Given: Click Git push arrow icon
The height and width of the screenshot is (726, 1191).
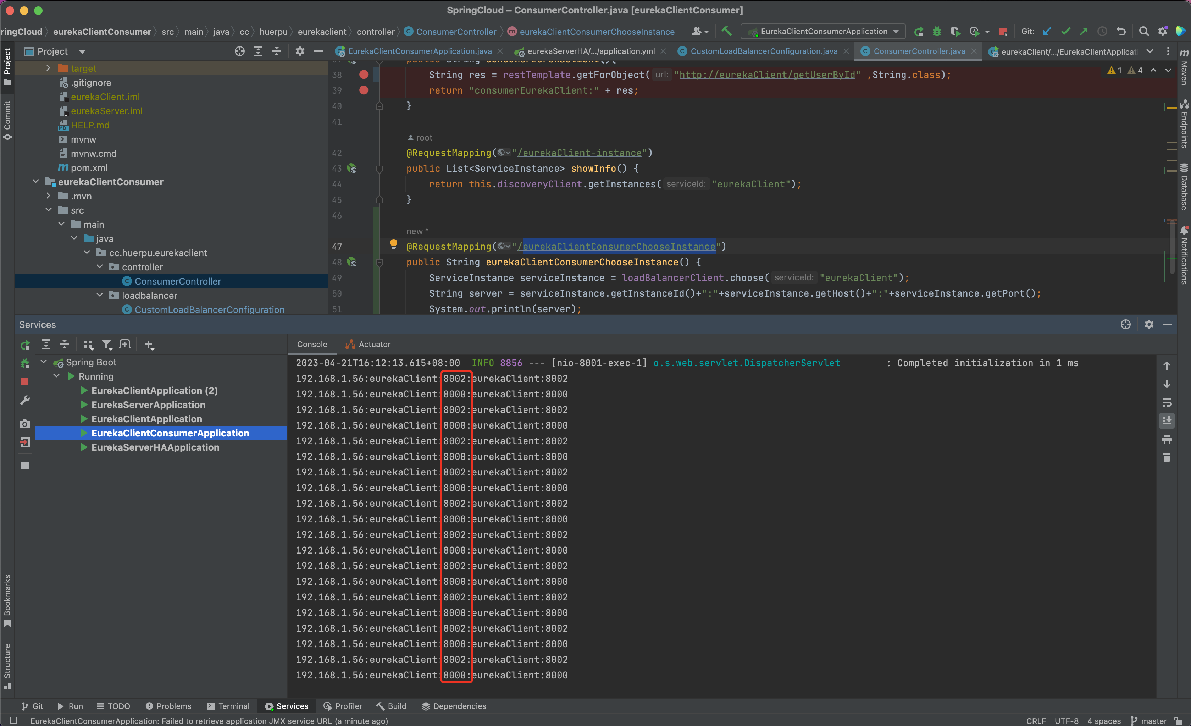Looking at the screenshot, I should [1084, 32].
